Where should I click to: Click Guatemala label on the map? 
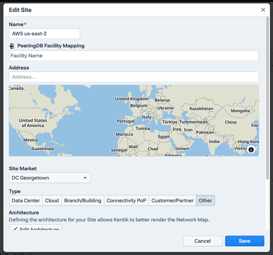pos(43,149)
